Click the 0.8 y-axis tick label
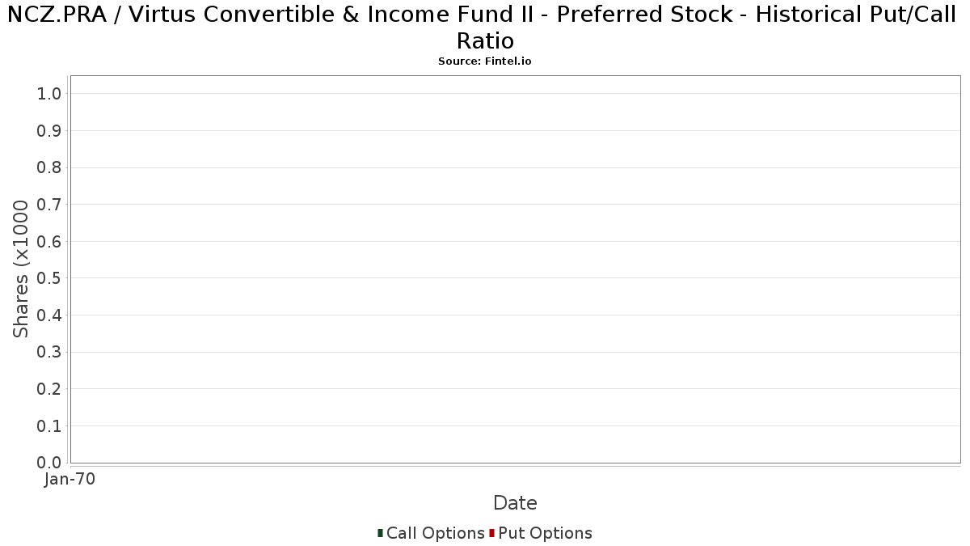 point(49,167)
